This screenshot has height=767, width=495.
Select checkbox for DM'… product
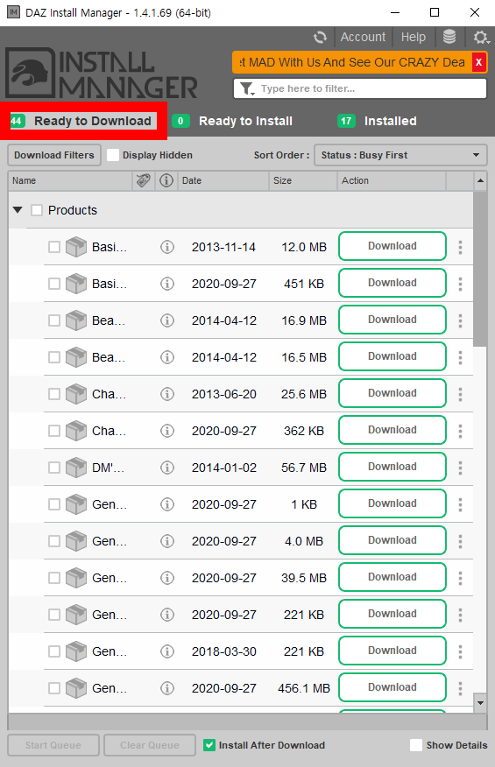pyautogui.click(x=54, y=468)
